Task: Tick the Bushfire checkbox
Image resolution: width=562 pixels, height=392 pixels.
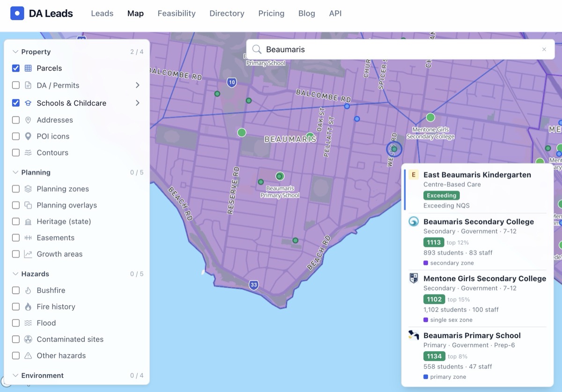Action: pos(16,290)
